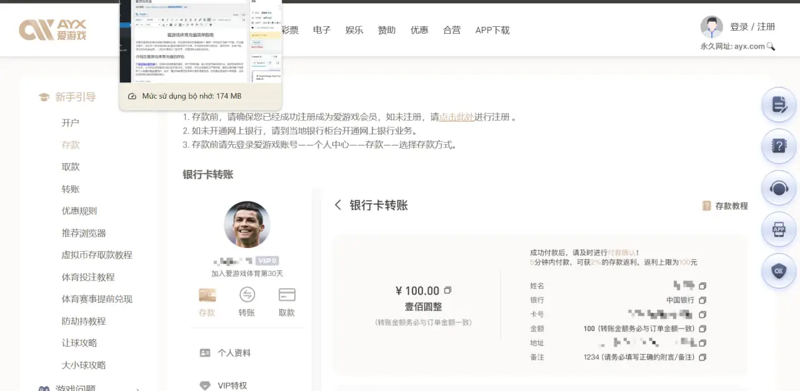The image size is (800, 391).
Task: Click the AYX 爱游戏 logo
Action: coord(53,29)
